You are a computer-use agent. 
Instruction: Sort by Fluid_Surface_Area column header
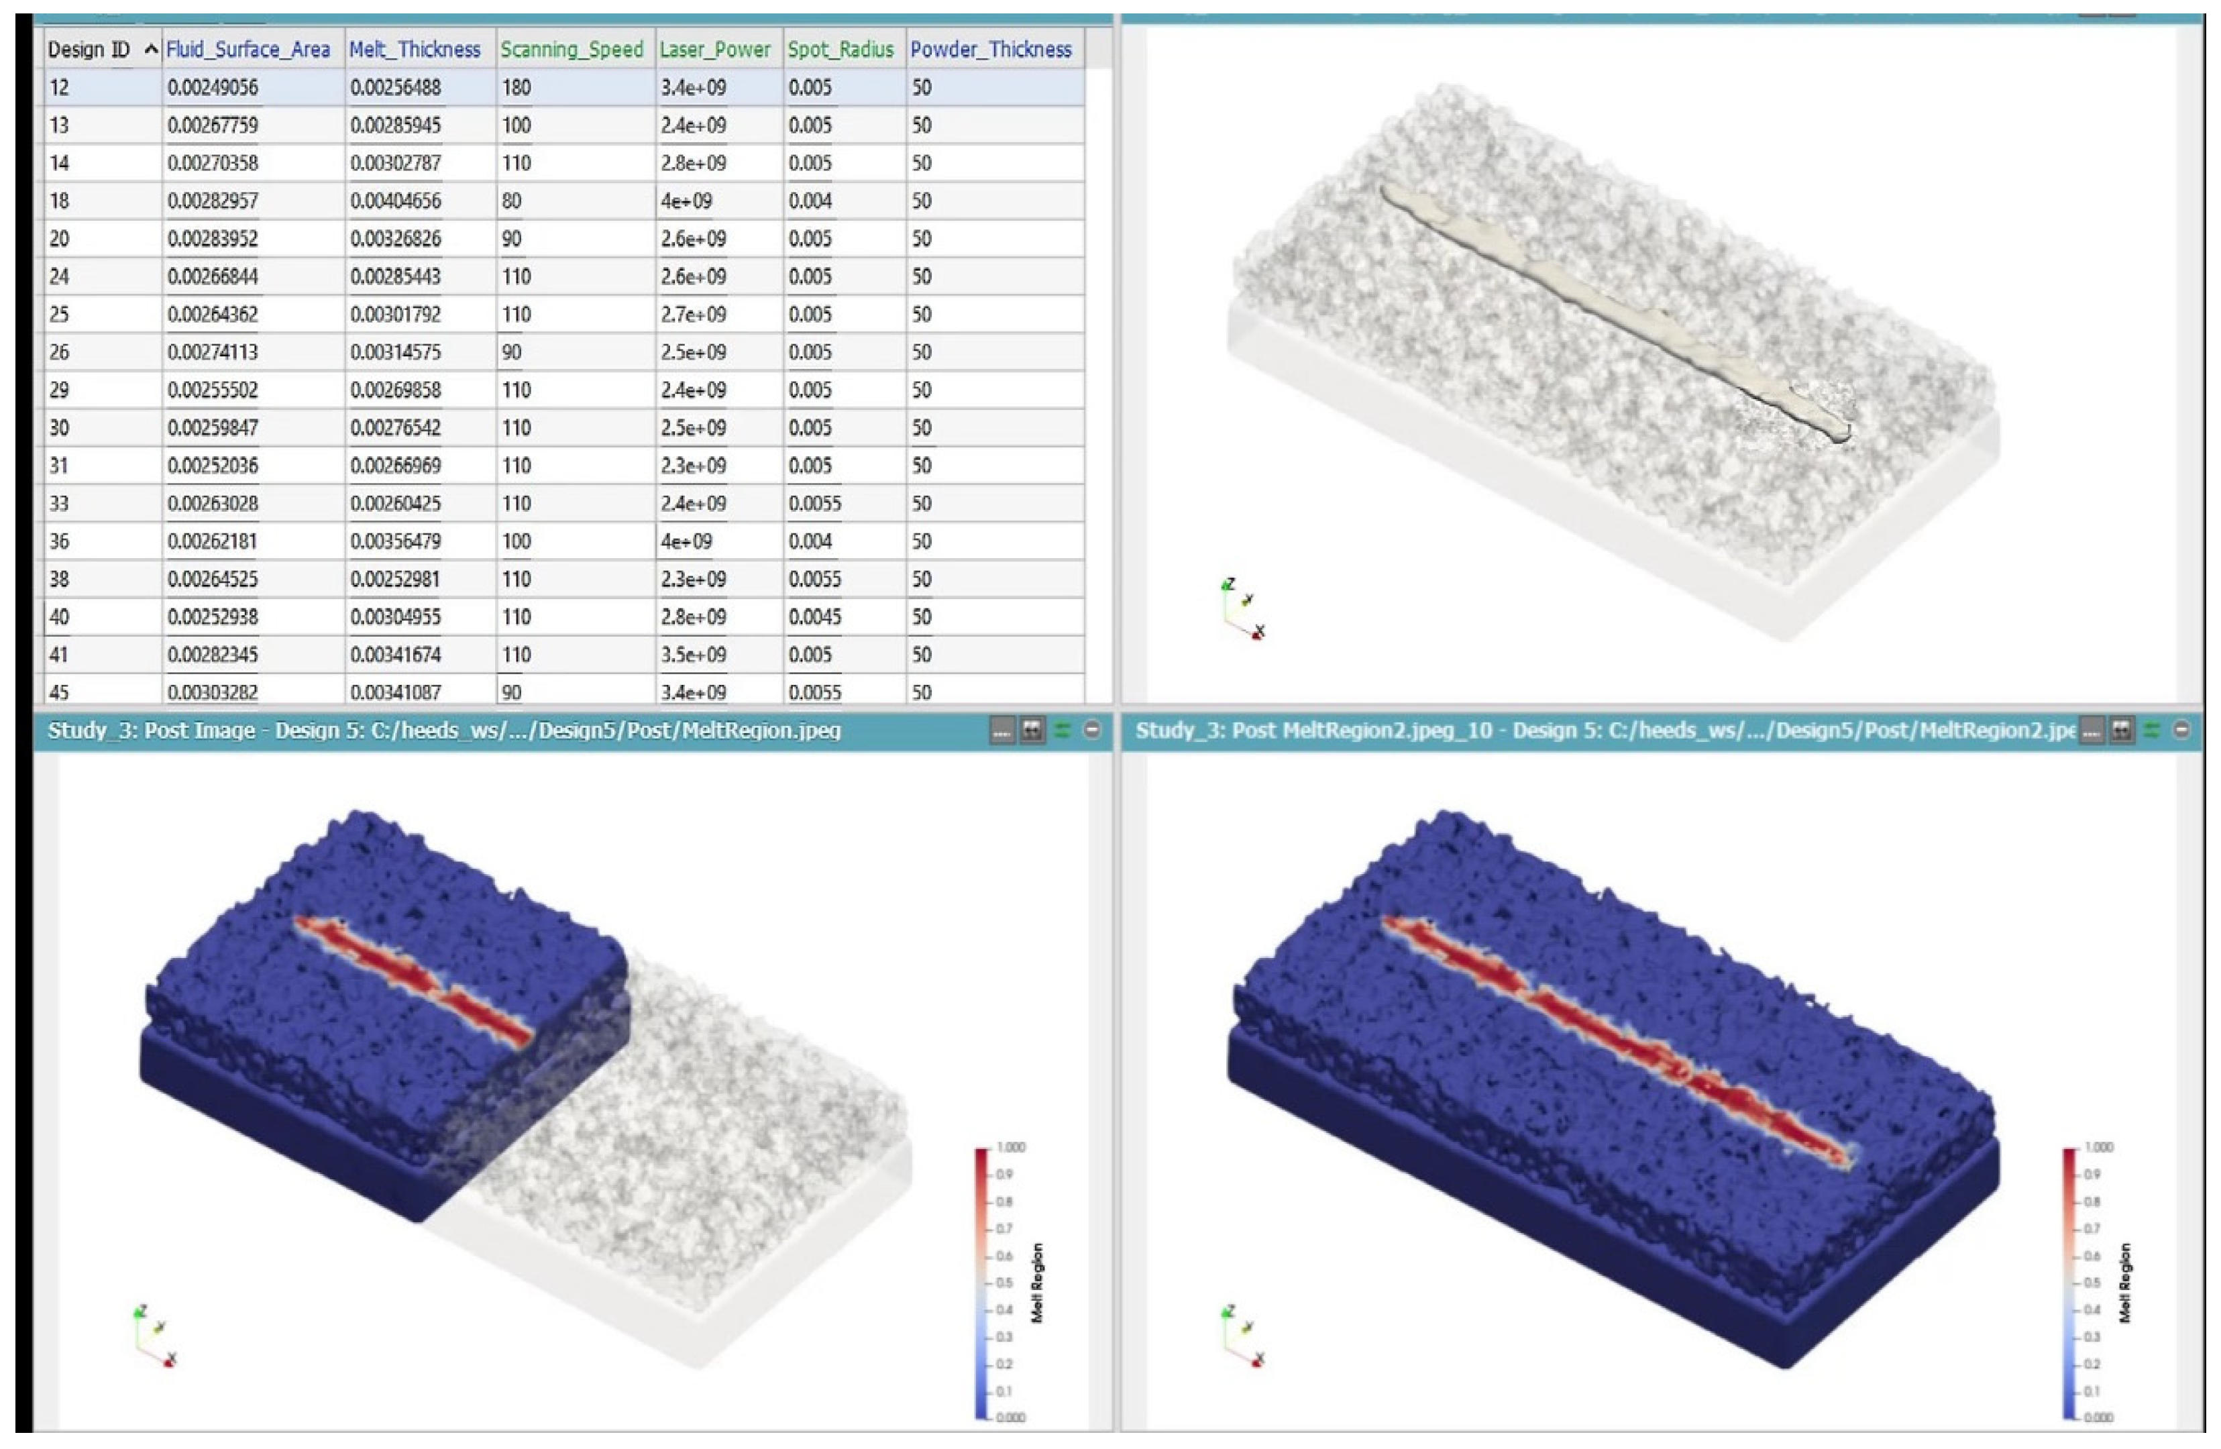click(248, 50)
